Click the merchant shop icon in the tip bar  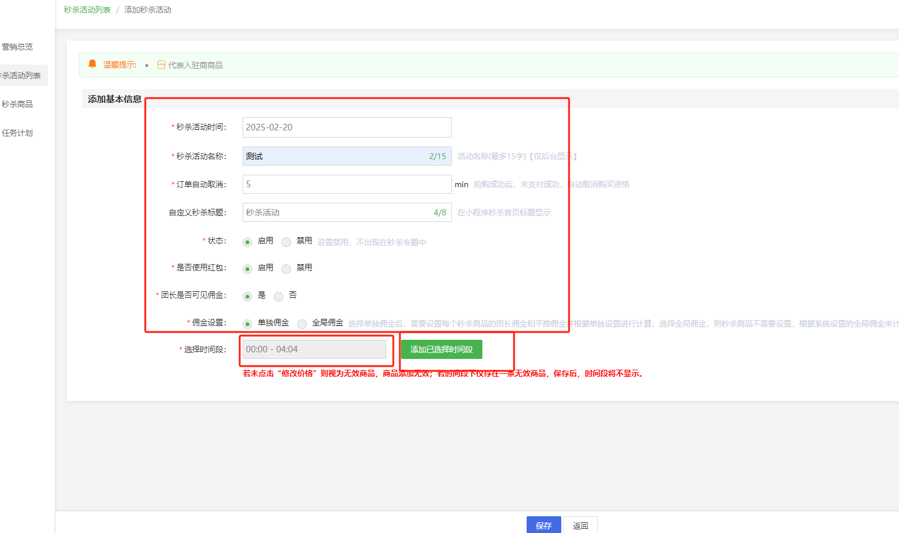click(x=161, y=65)
